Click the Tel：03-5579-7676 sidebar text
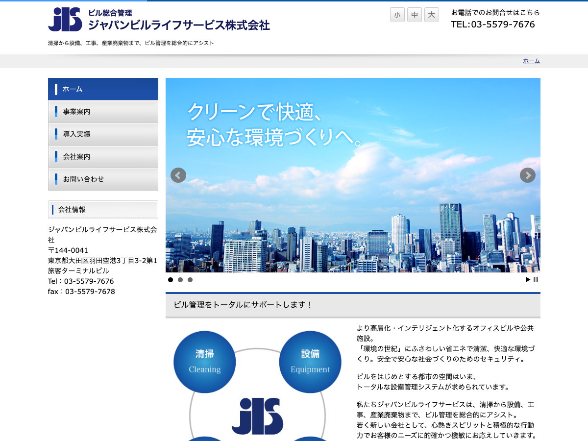The image size is (588, 441). tap(81, 281)
